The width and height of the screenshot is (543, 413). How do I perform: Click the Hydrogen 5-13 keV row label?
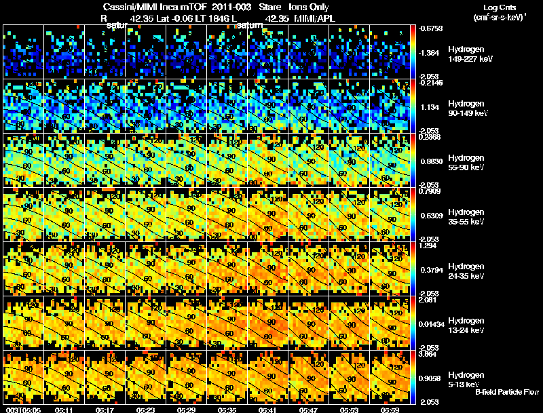pyautogui.click(x=466, y=380)
